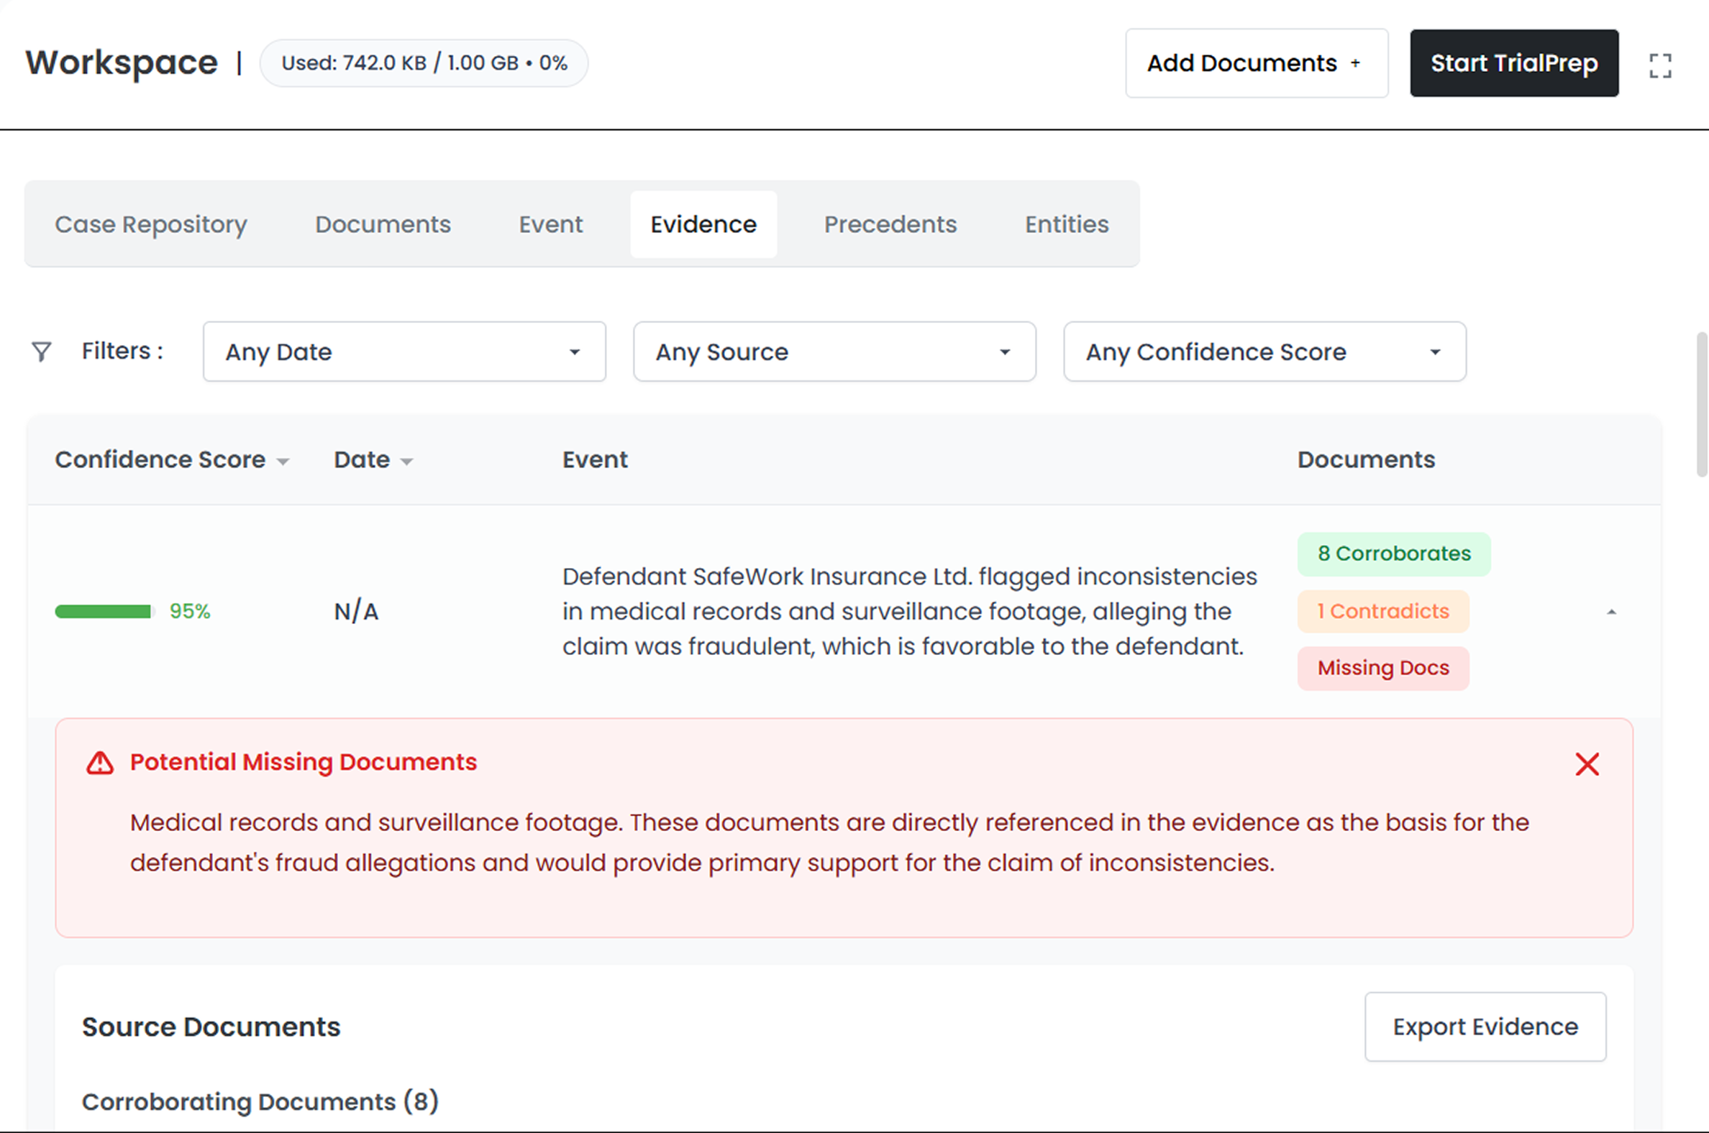Open the Entities tab
The height and width of the screenshot is (1133, 1709).
(1066, 225)
